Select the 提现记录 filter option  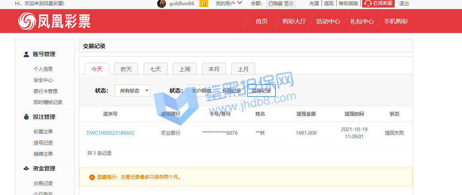click(261, 91)
